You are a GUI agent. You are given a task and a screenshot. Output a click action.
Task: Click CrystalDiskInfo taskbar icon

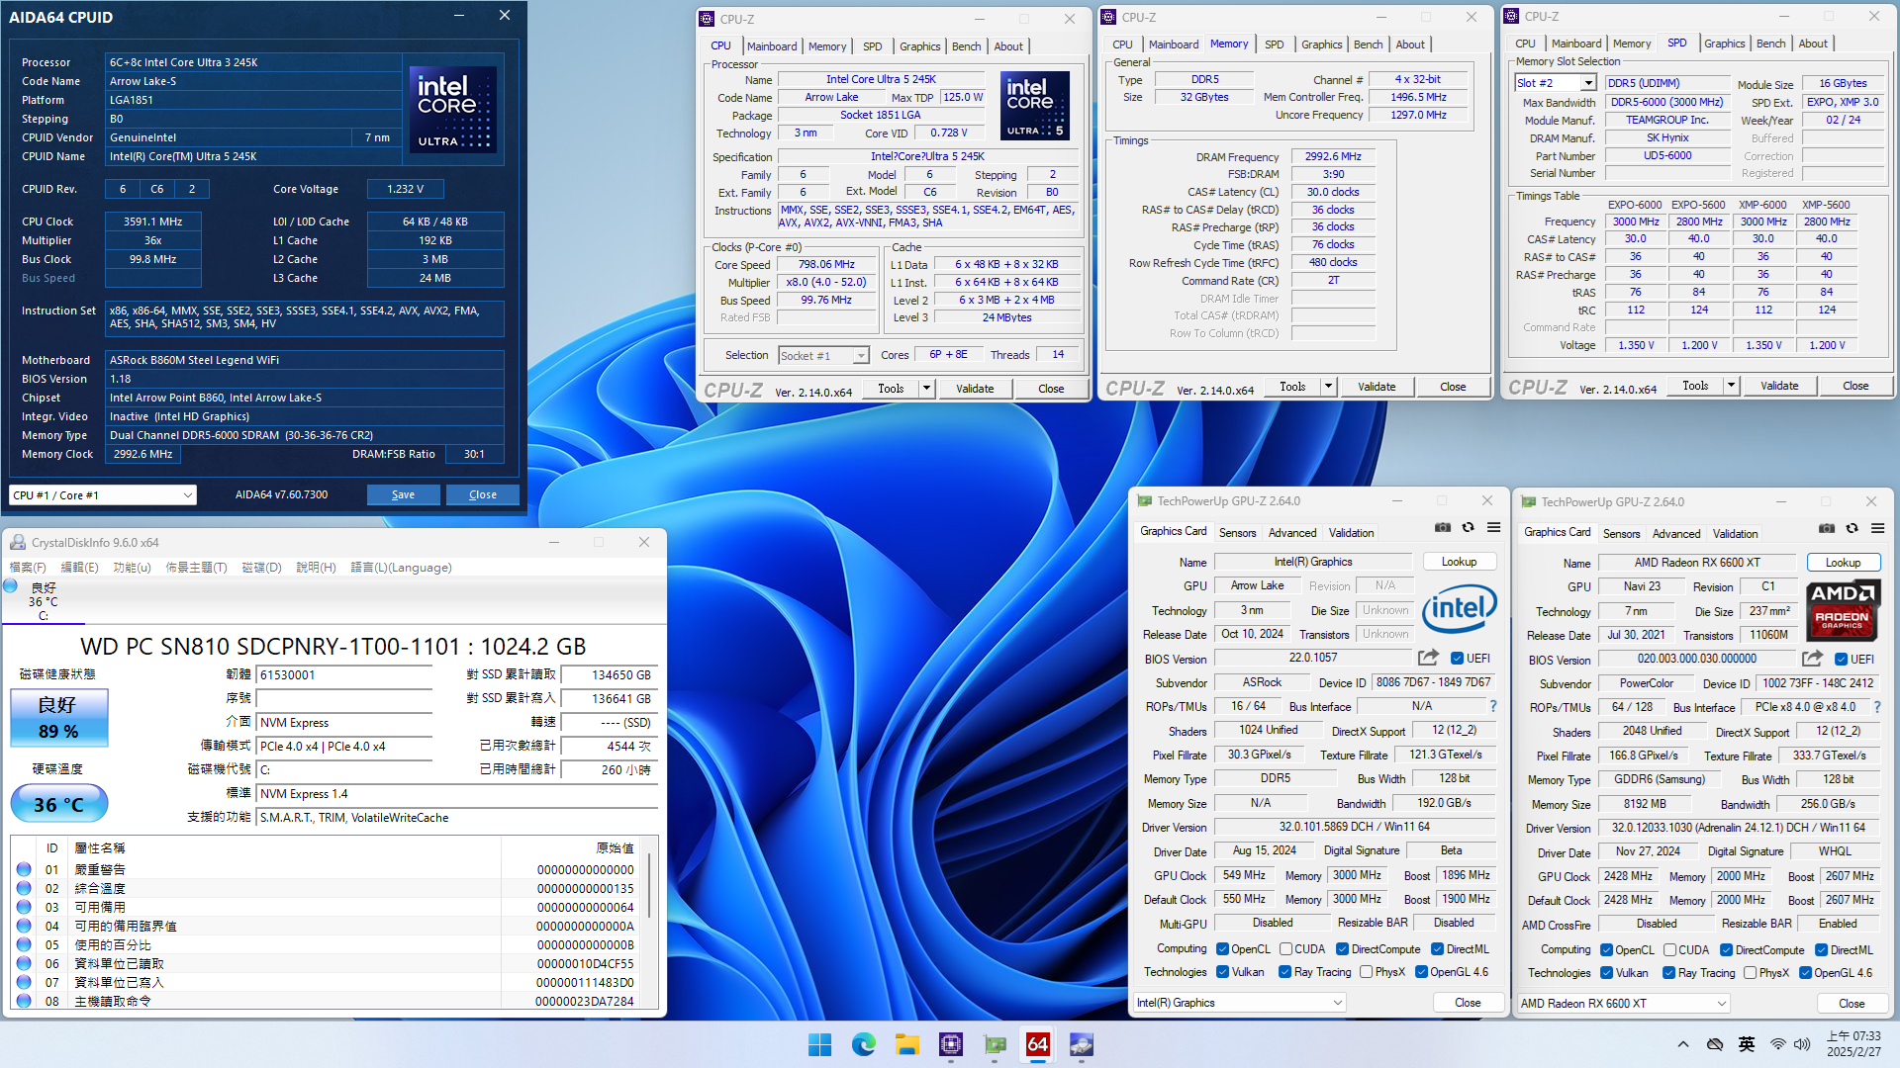pos(1082,1044)
